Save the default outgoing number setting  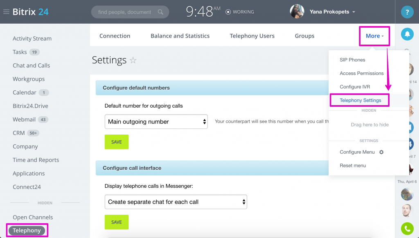[117, 142]
